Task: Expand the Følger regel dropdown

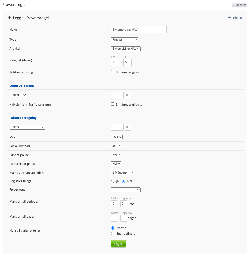Action: pos(126,190)
